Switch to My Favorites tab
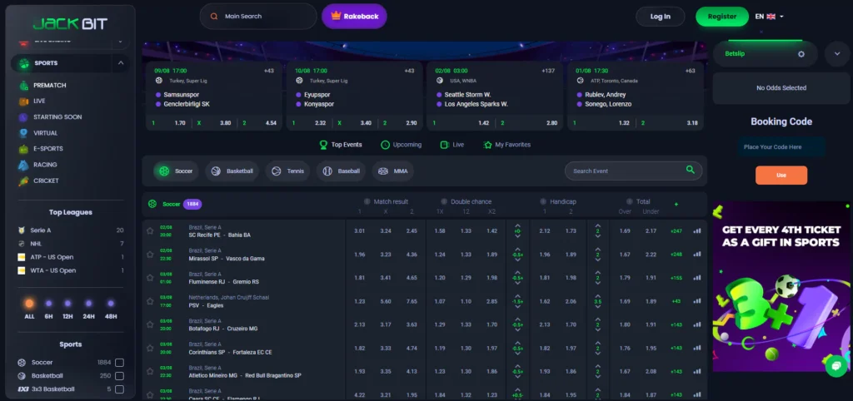This screenshot has height=401, width=853. pyautogui.click(x=506, y=145)
